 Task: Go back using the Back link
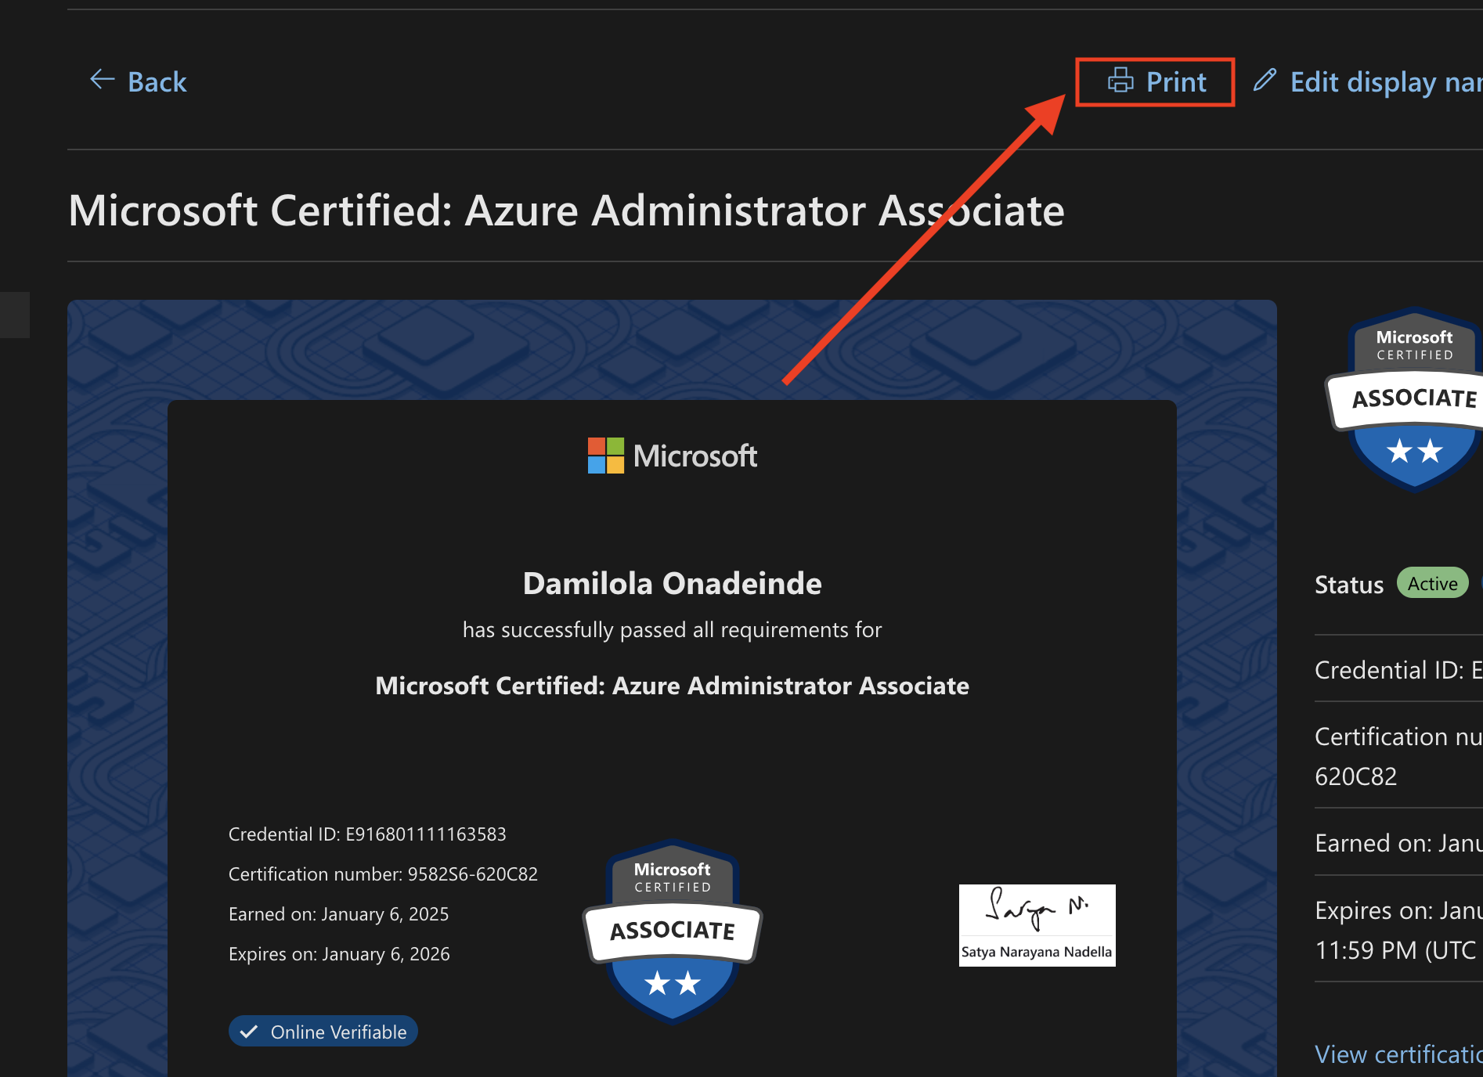click(x=138, y=81)
